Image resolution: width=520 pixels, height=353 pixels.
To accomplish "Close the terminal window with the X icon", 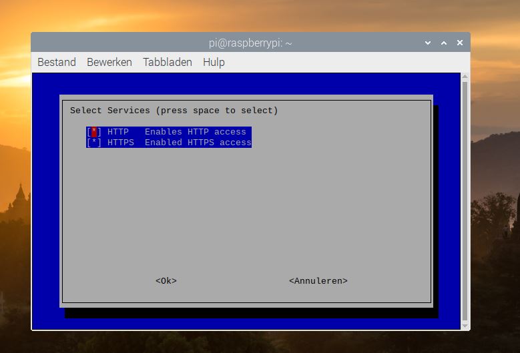I will click(x=460, y=43).
